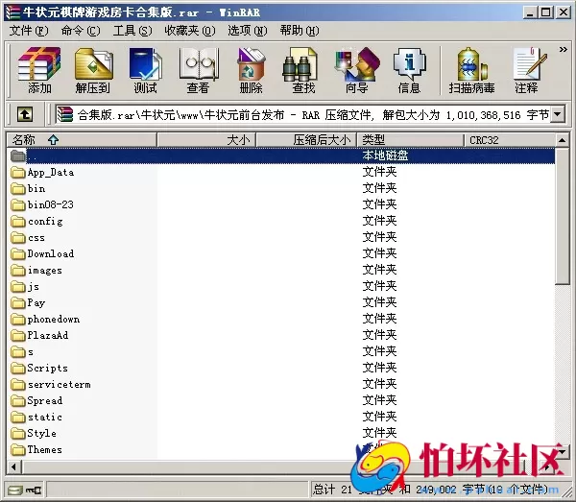Click the 扫描病毒 (Virus Scan) icon
The width and height of the screenshot is (576, 502).
click(x=471, y=64)
